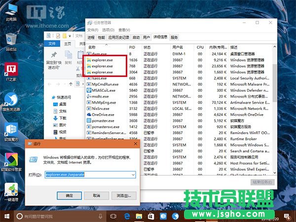Click 确定 in the Run dialog
Viewport: 296px width, 222px height.
(69, 195)
